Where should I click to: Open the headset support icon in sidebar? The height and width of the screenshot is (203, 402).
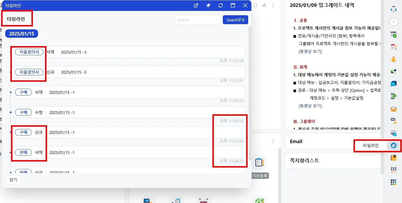click(393, 9)
